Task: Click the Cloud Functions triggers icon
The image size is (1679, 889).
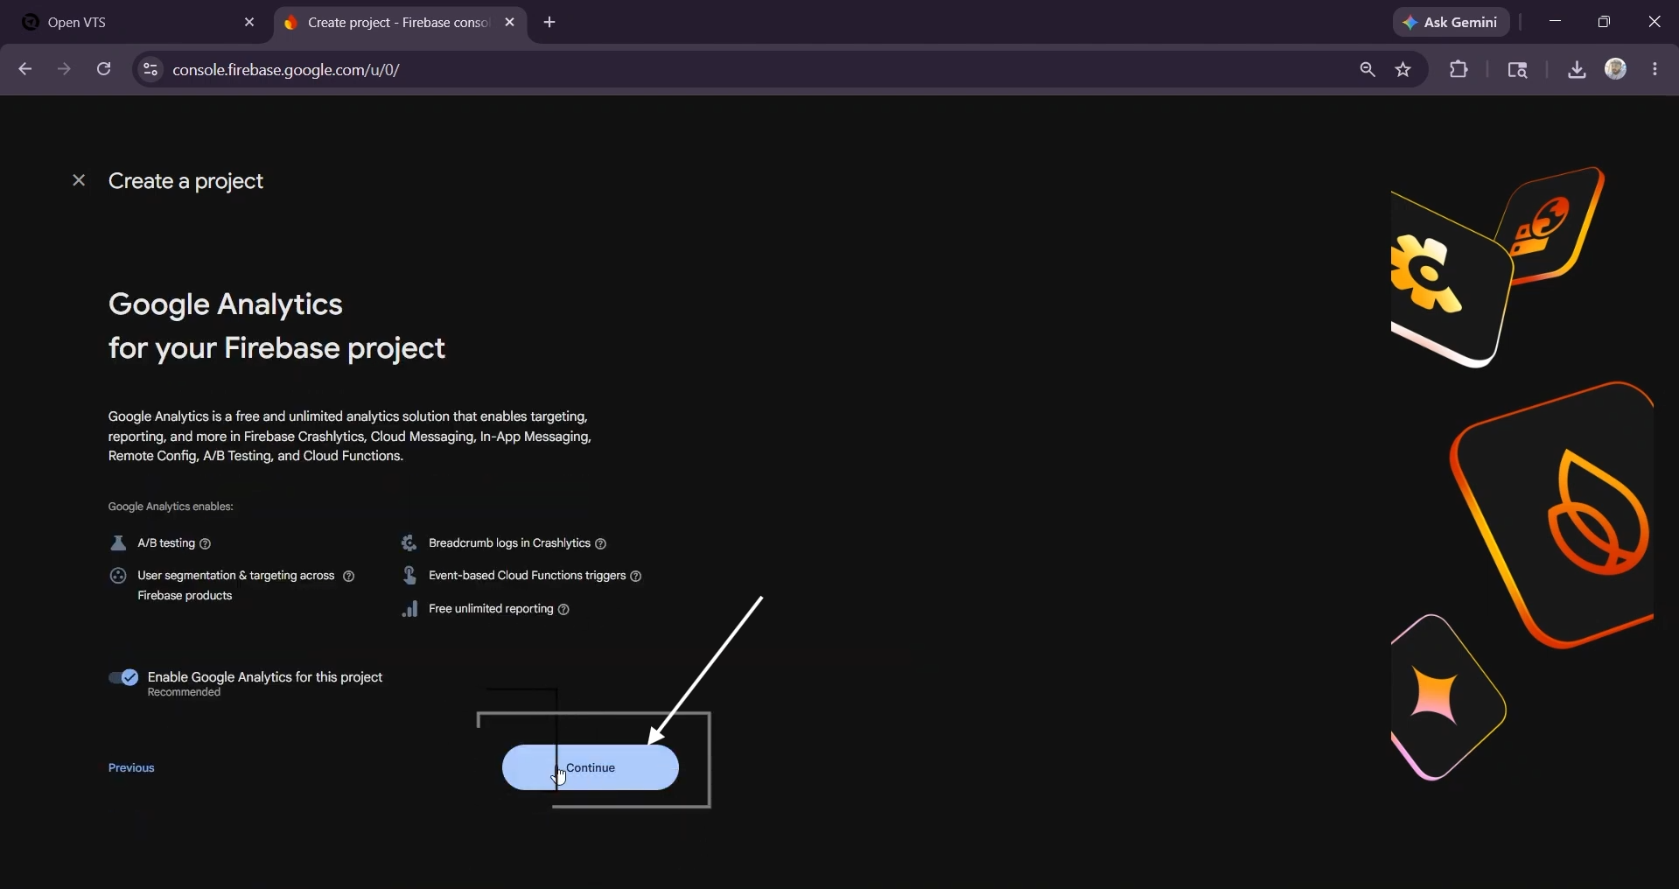Action: tap(409, 576)
